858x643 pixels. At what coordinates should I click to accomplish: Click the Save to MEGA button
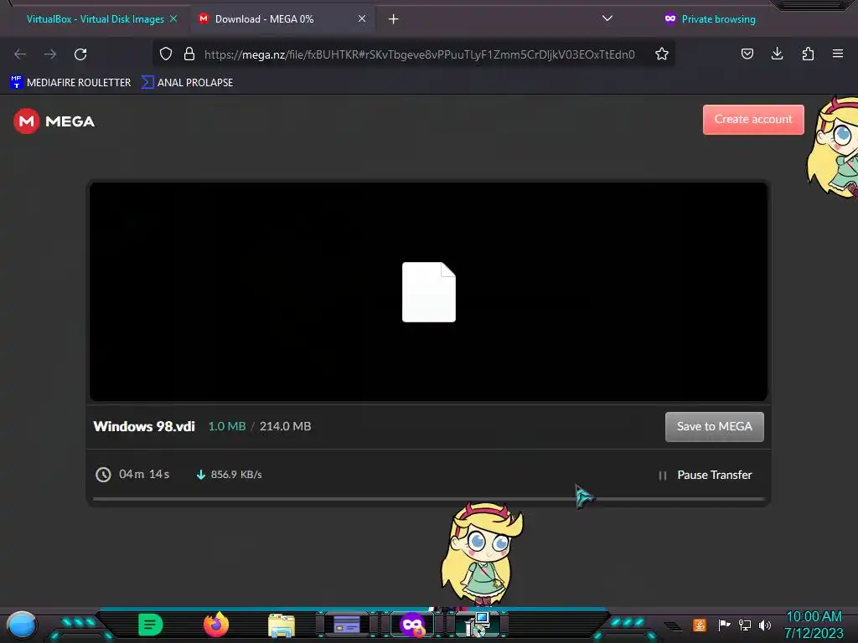pos(714,426)
